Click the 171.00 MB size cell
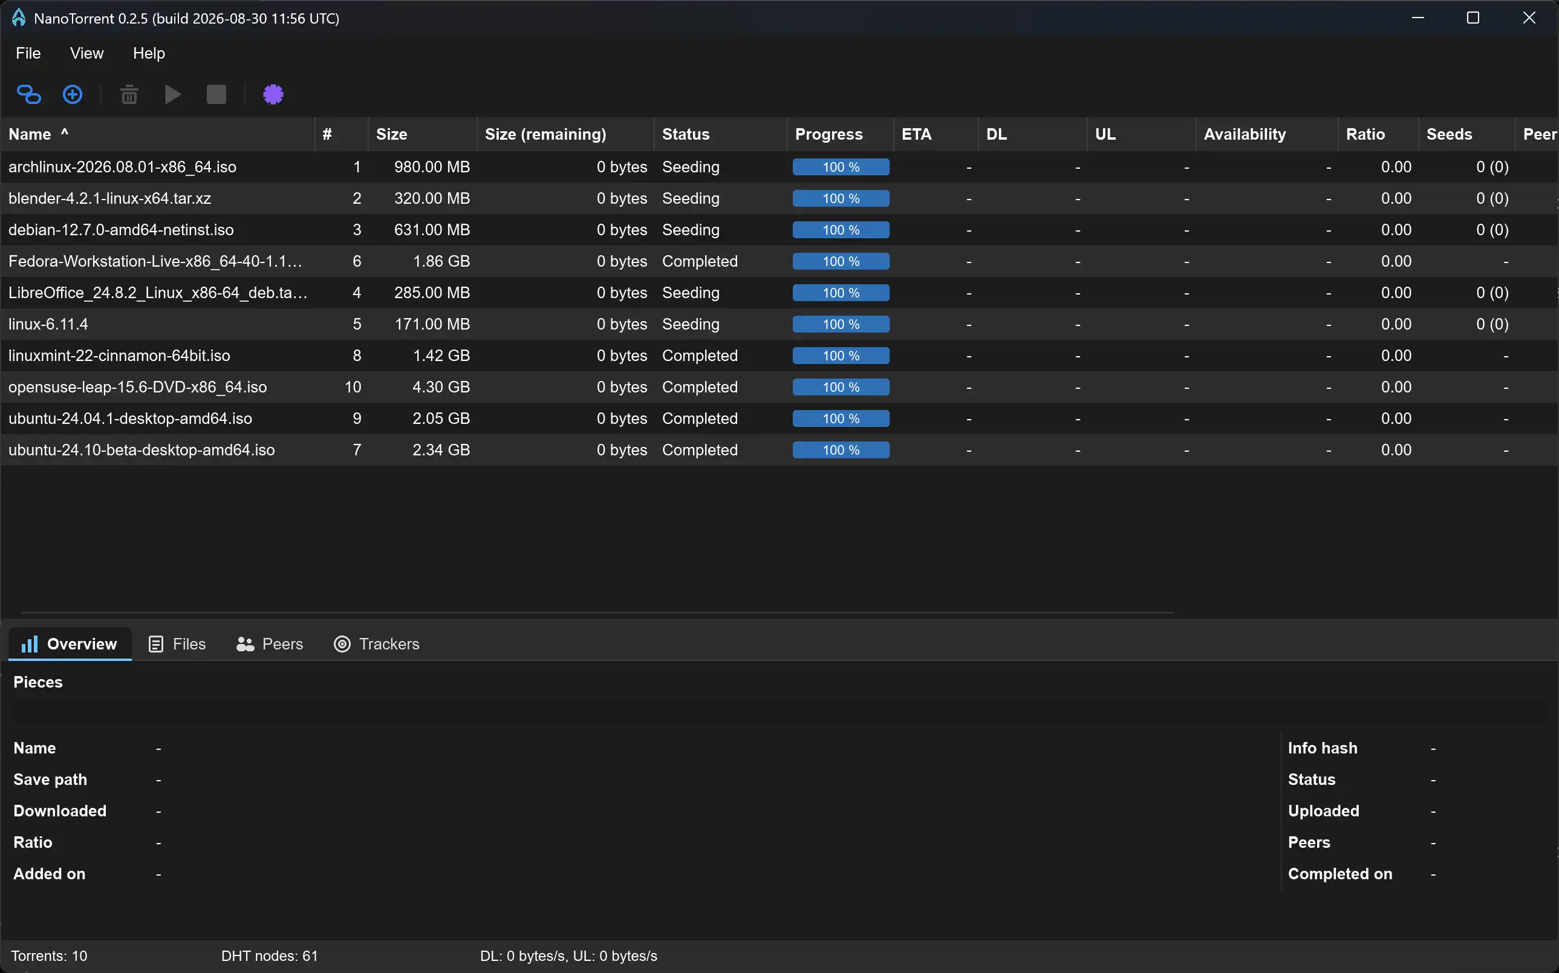1559x973 pixels. (432, 324)
